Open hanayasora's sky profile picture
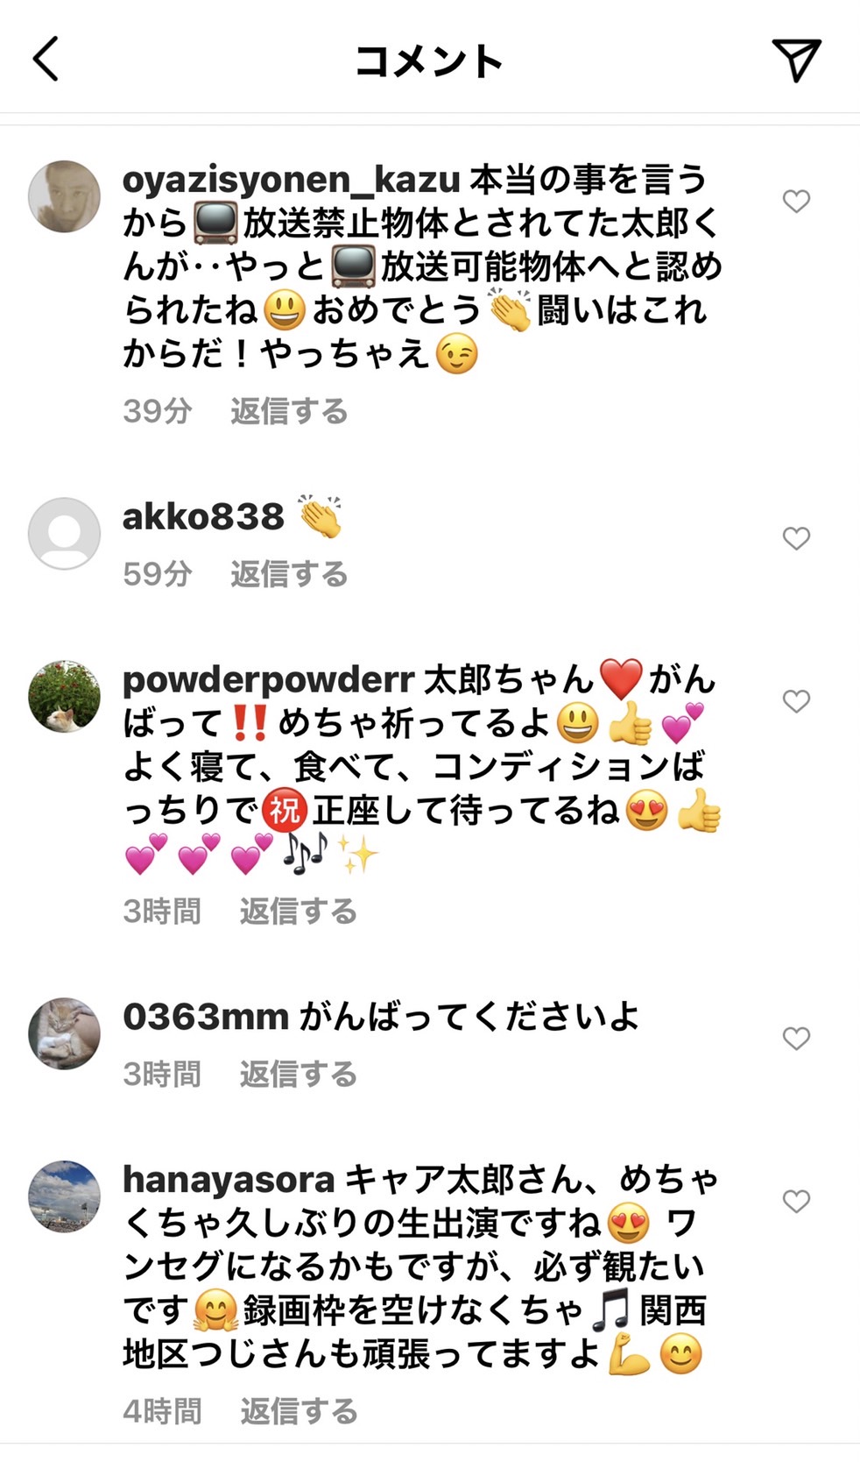860x1462 pixels. pos(64,1196)
